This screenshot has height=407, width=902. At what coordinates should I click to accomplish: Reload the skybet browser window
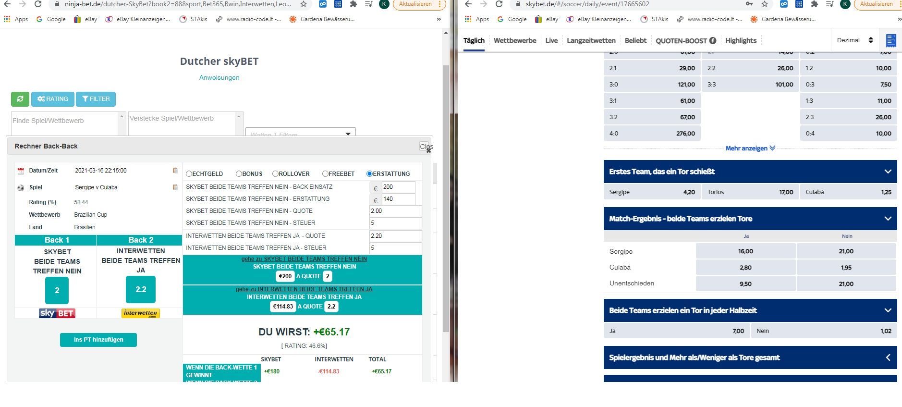point(499,4)
